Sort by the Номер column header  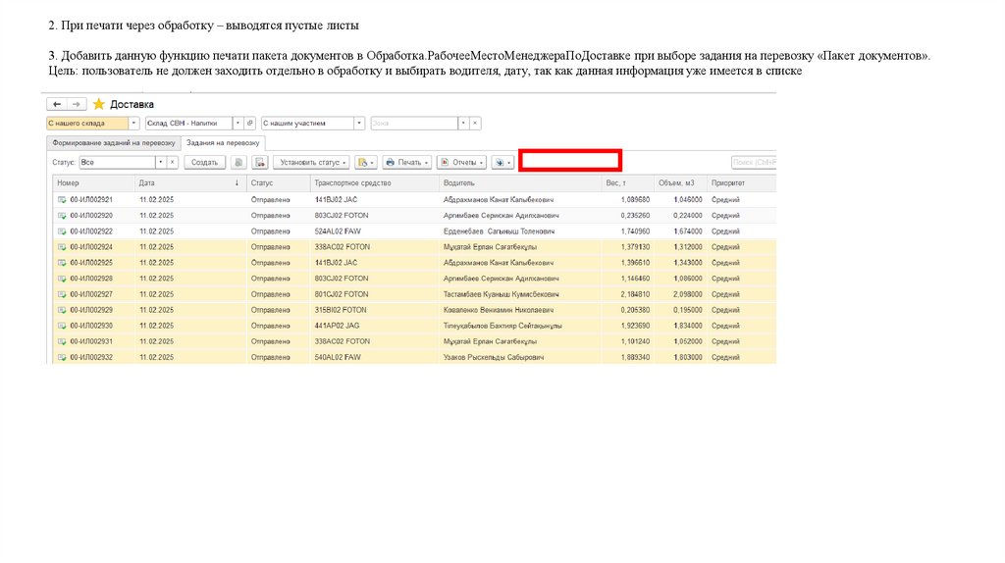(x=93, y=183)
